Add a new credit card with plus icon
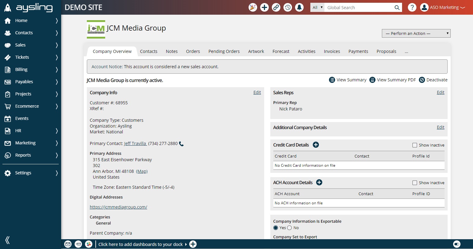Screen dimensions: 473x249 pyautogui.click(x=316, y=145)
